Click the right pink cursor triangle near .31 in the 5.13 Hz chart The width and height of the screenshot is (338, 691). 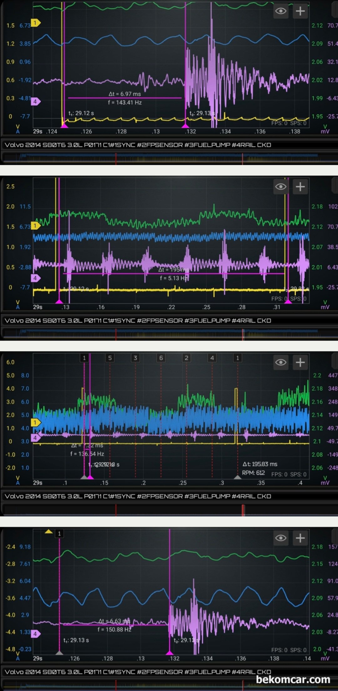click(x=288, y=301)
